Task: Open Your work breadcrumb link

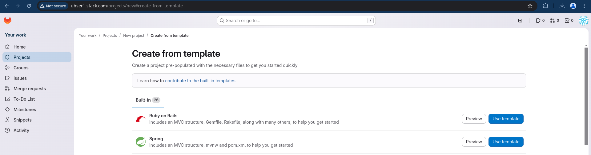Action: 87,36
